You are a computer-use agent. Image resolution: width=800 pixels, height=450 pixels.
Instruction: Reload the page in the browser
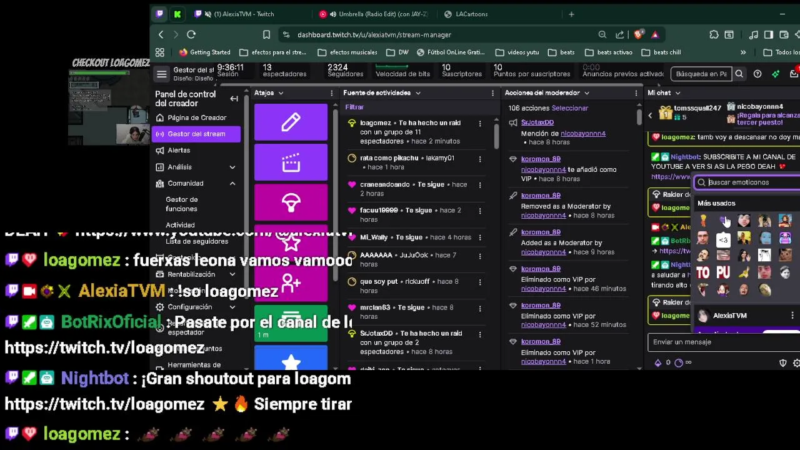pyautogui.click(x=191, y=34)
